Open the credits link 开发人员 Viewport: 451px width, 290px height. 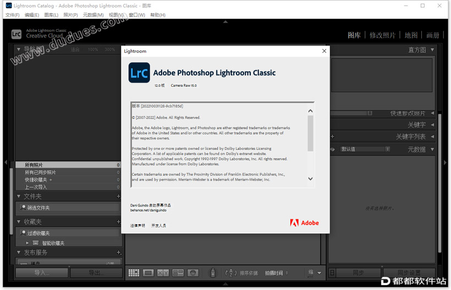[159, 226]
